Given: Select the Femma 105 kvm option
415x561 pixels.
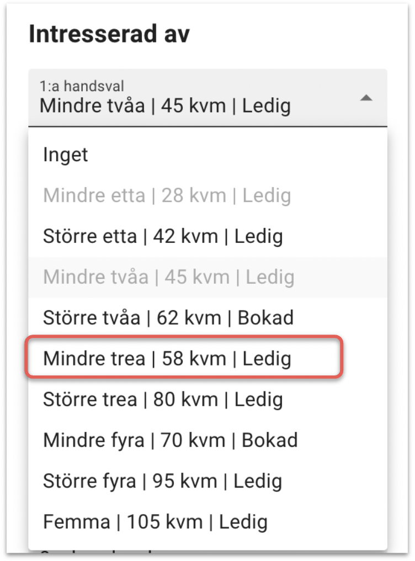Looking at the screenshot, I should (155, 522).
